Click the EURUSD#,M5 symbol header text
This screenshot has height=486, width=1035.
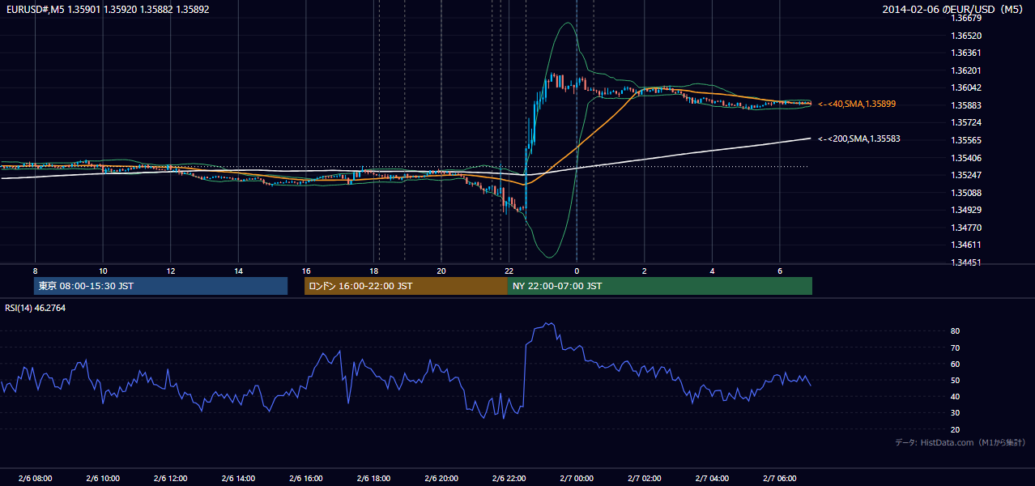pyautogui.click(x=107, y=10)
